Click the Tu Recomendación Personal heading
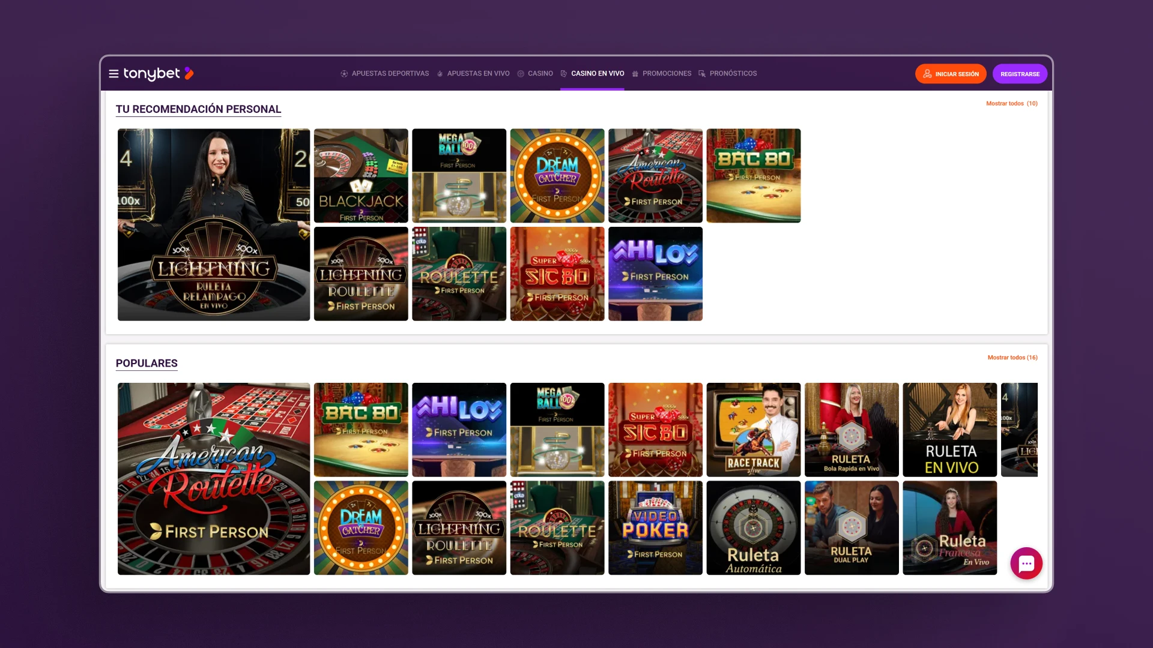 [198, 109]
